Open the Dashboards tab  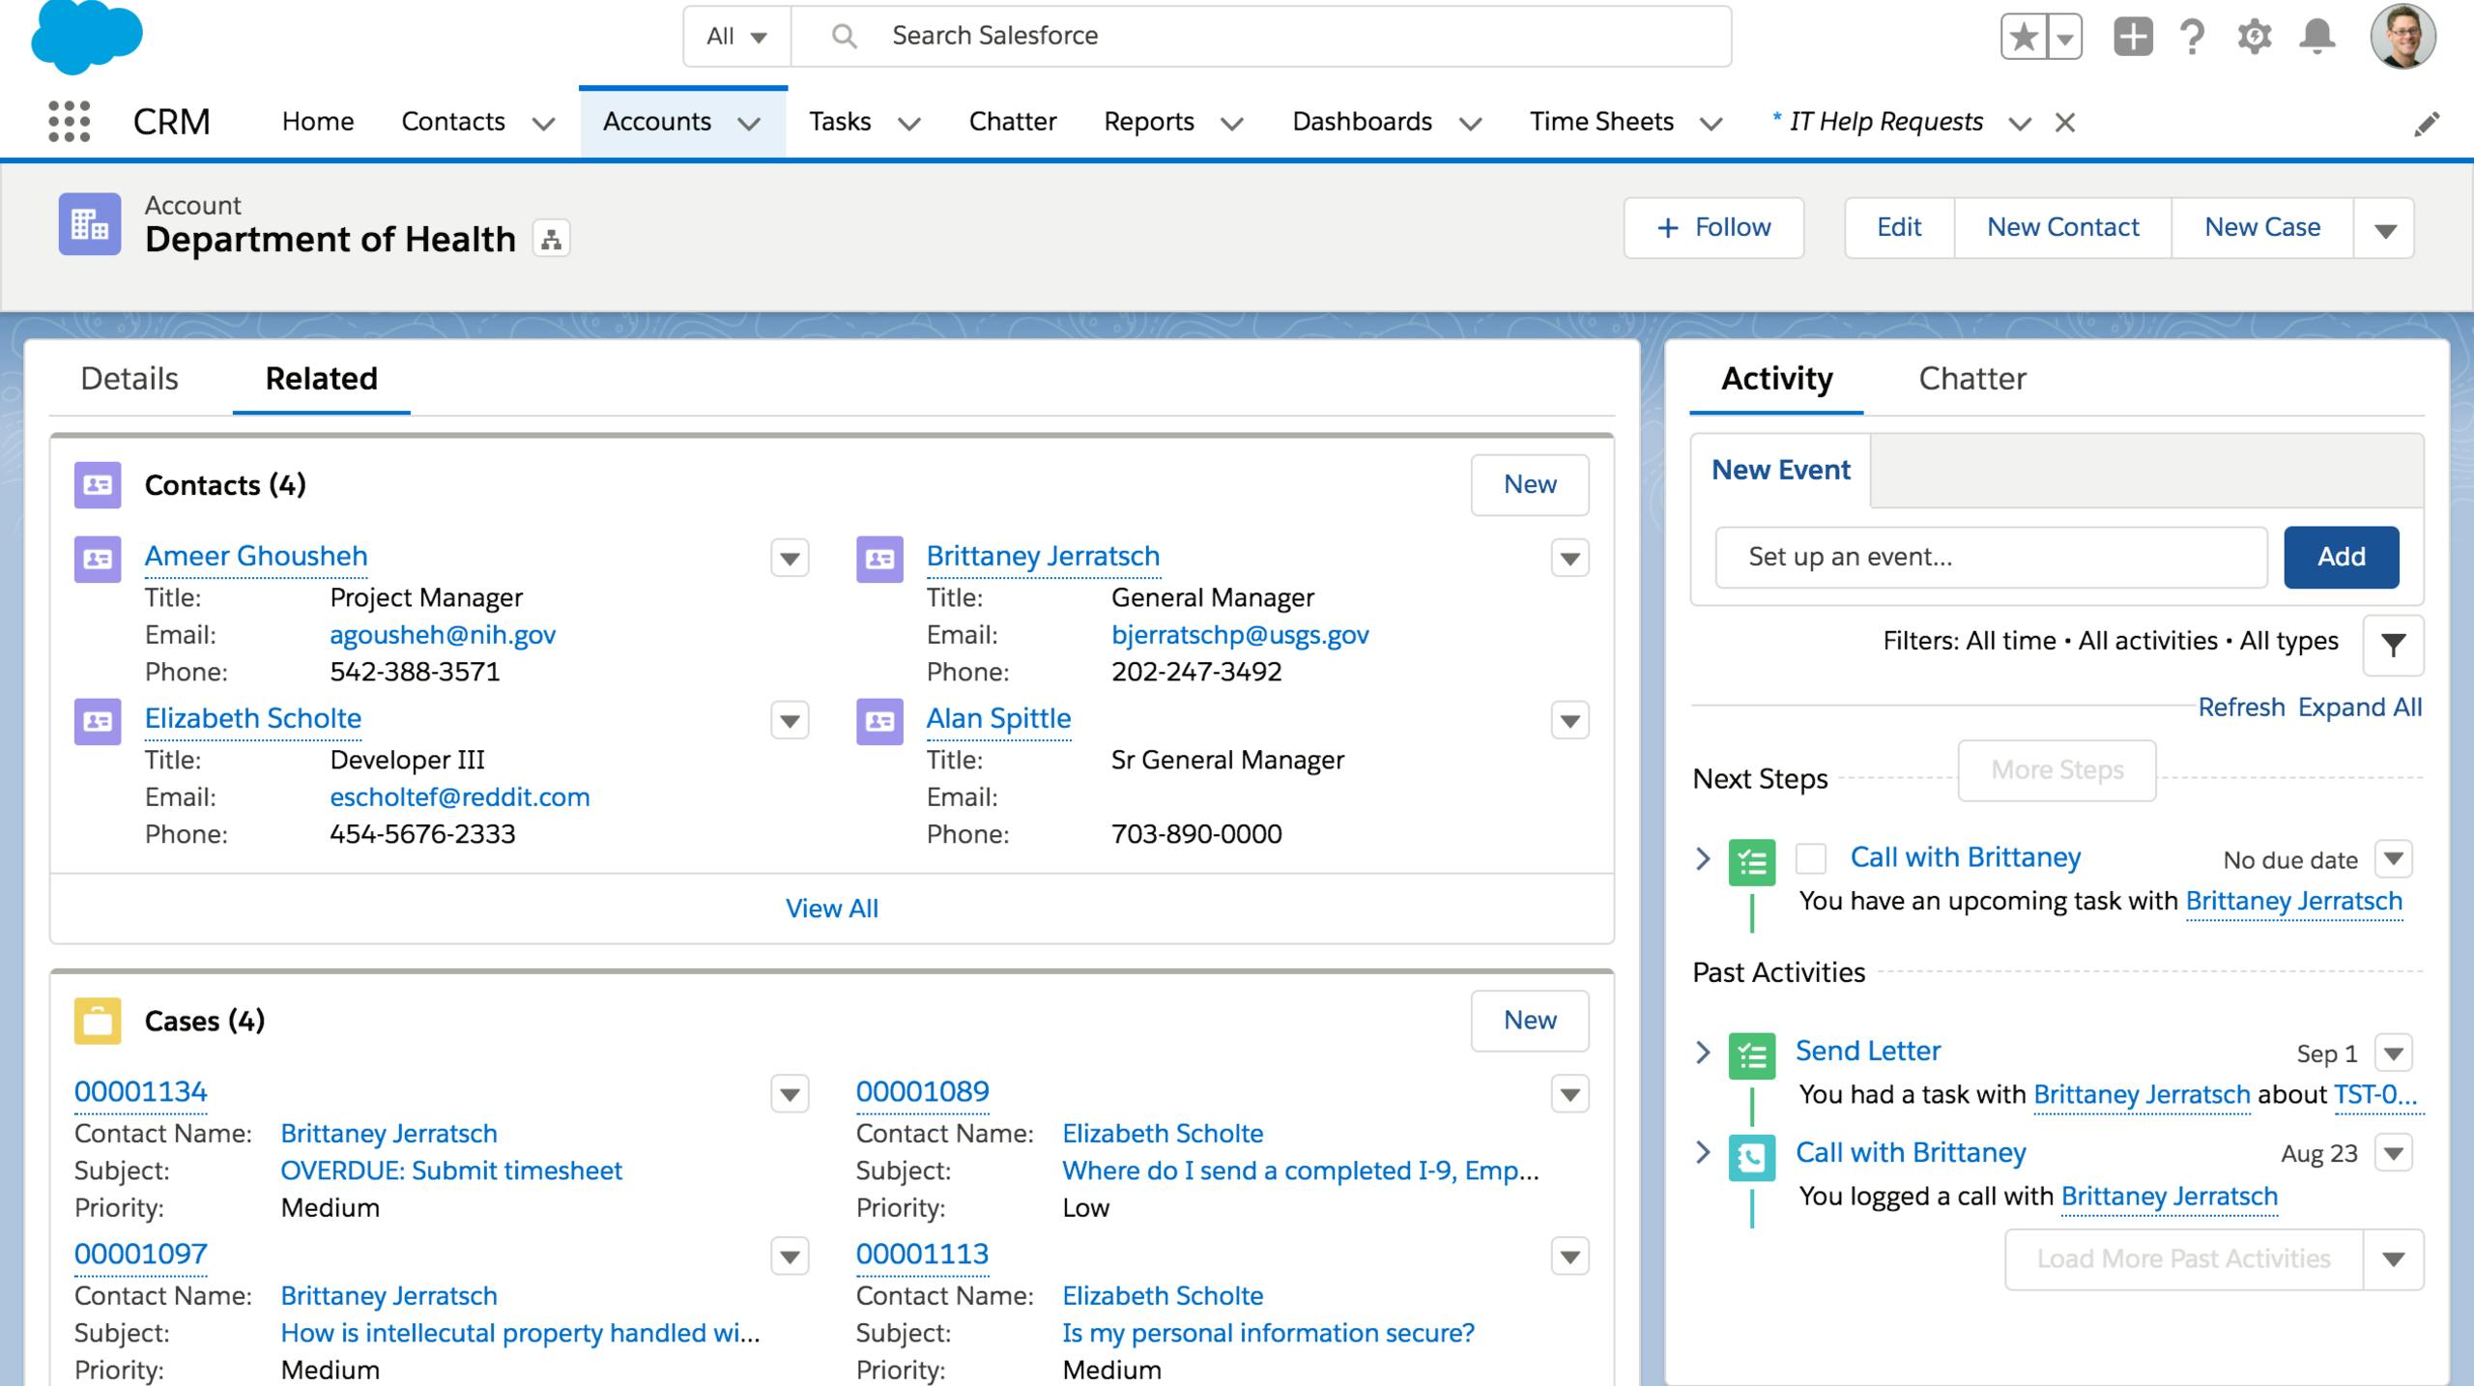(1362, 122)
